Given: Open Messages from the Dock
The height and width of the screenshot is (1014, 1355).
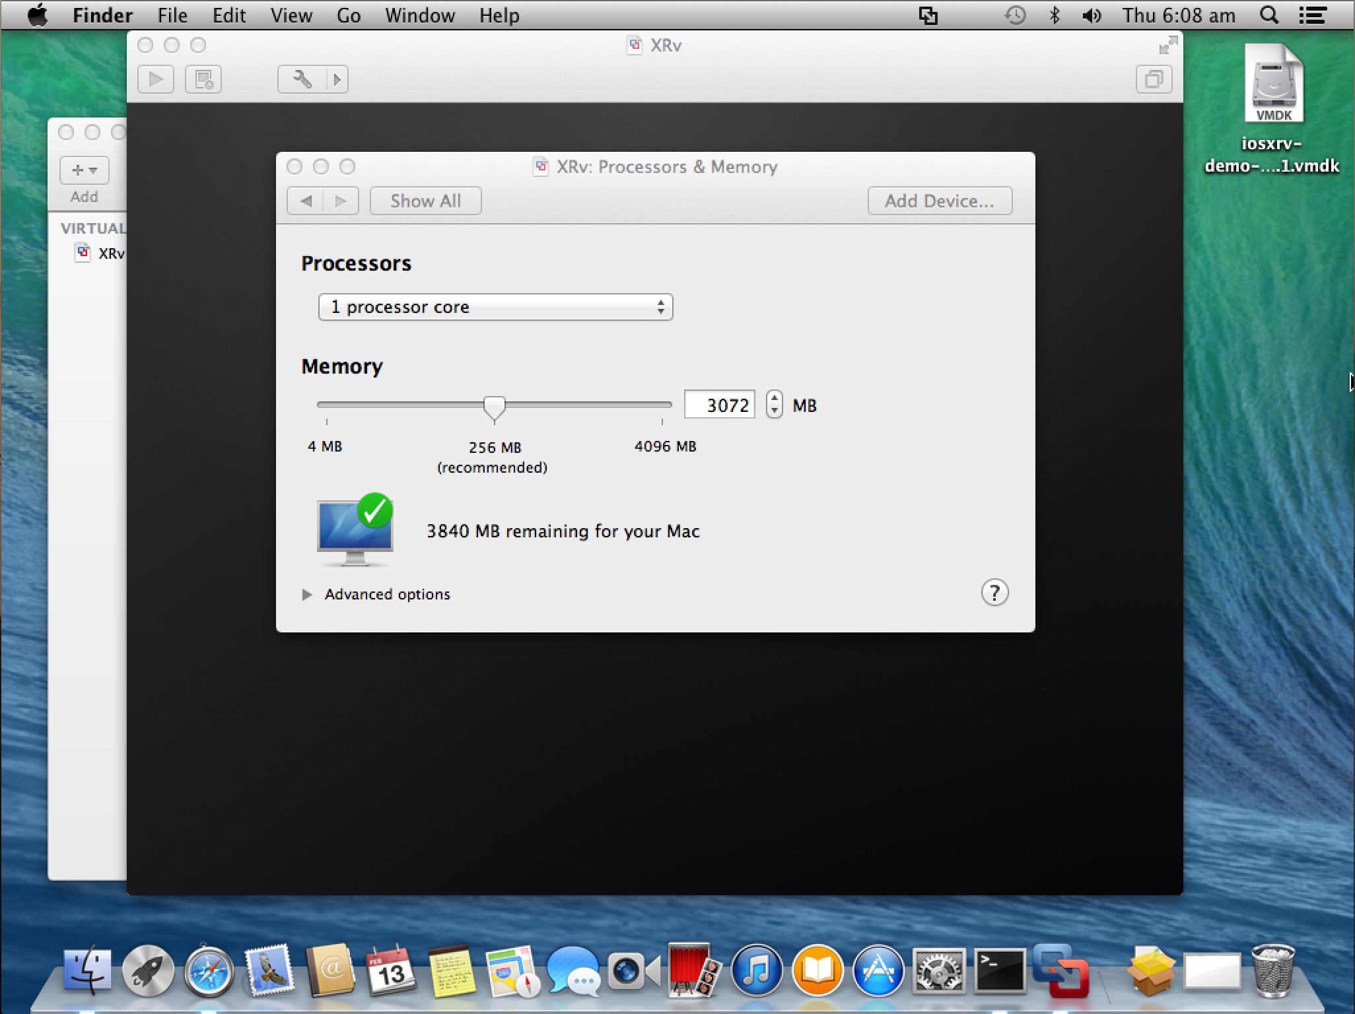Looking at the screenshot, I should pyautogui.click(x=573, y=970).
